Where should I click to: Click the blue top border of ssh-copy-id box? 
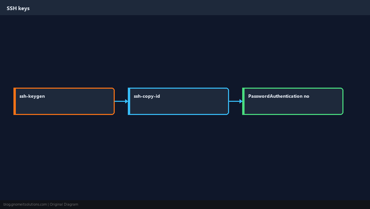[x=178, y=88]
